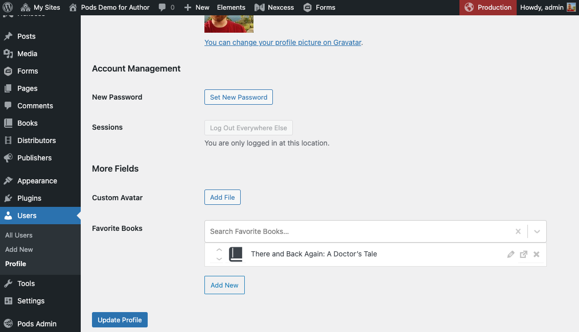
Task: Follow the Gravatar profile picture link
Action: pos(282,42)
